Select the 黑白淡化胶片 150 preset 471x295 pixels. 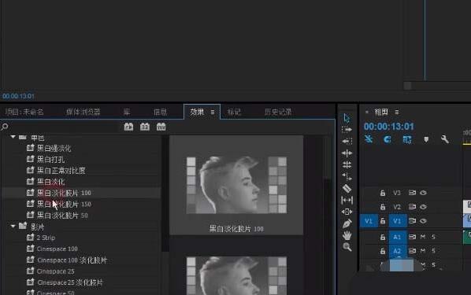(64, 204)
